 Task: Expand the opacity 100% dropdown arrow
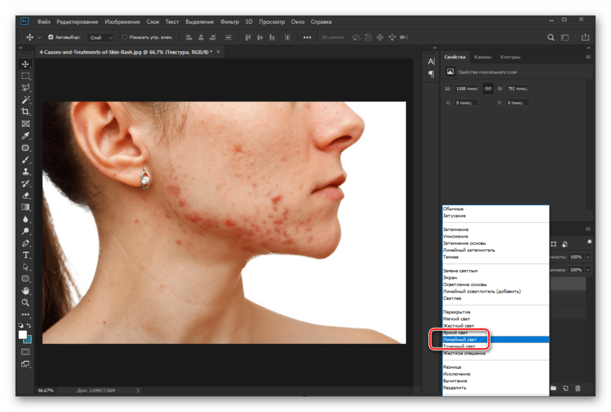[x=588, y=257]
